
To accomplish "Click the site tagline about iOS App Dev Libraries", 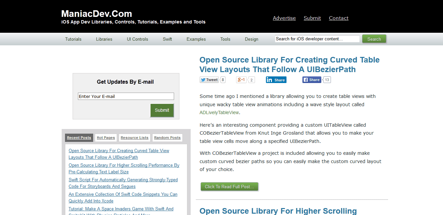I will [133, 22].
